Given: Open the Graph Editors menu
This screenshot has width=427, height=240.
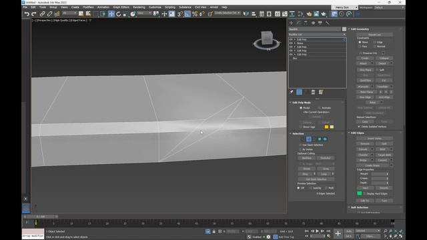Looking at the screenshot, I should 121,7.
